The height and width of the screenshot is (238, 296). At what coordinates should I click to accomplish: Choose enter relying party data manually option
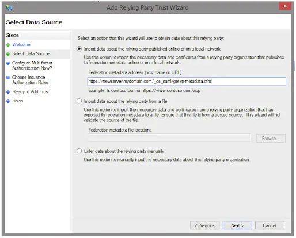[x=79, y=151]
